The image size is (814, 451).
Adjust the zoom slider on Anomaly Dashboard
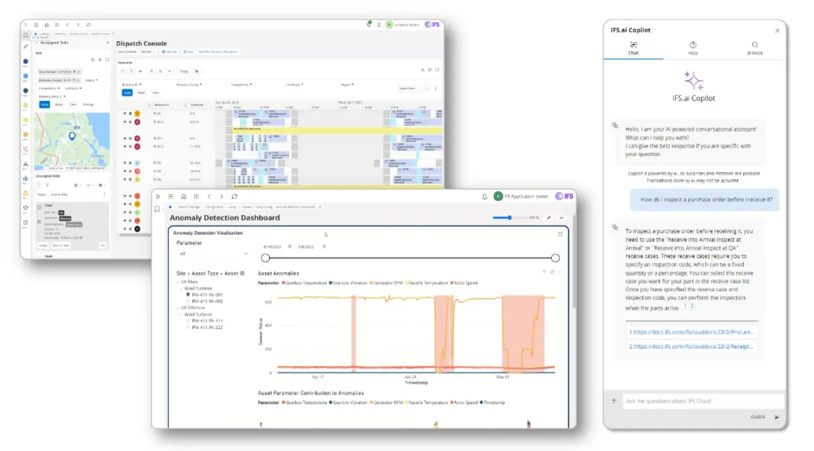point(510,218)
